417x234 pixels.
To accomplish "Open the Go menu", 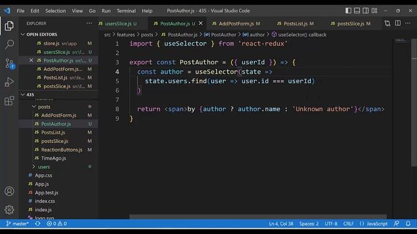I will [x=92, y=11].
